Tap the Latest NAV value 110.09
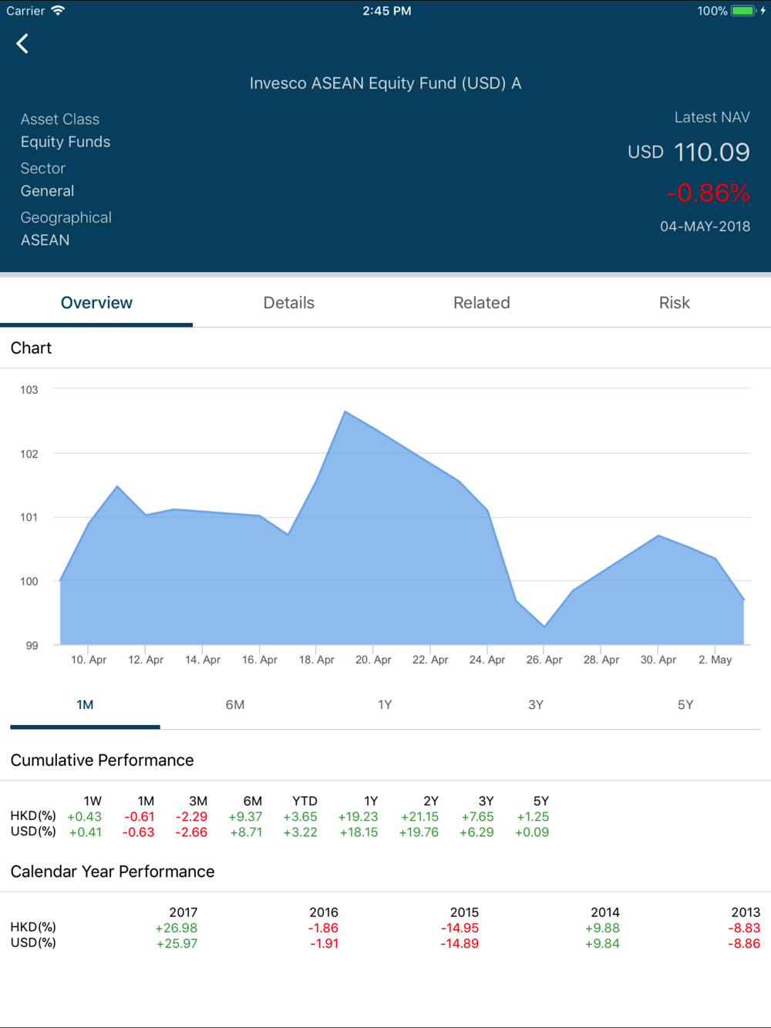Viewport: 771px width, 1028px height. coord(712,152)
